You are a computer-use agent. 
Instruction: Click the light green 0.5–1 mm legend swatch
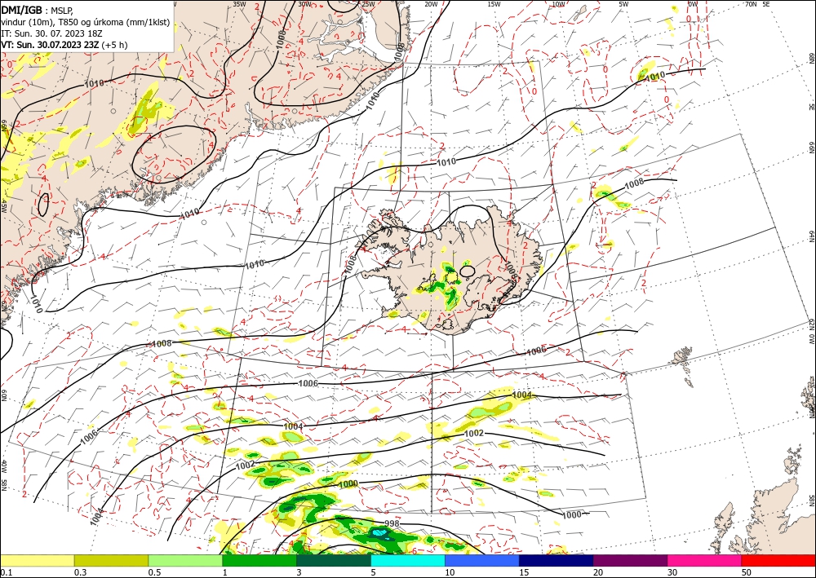tap(185, 560)
